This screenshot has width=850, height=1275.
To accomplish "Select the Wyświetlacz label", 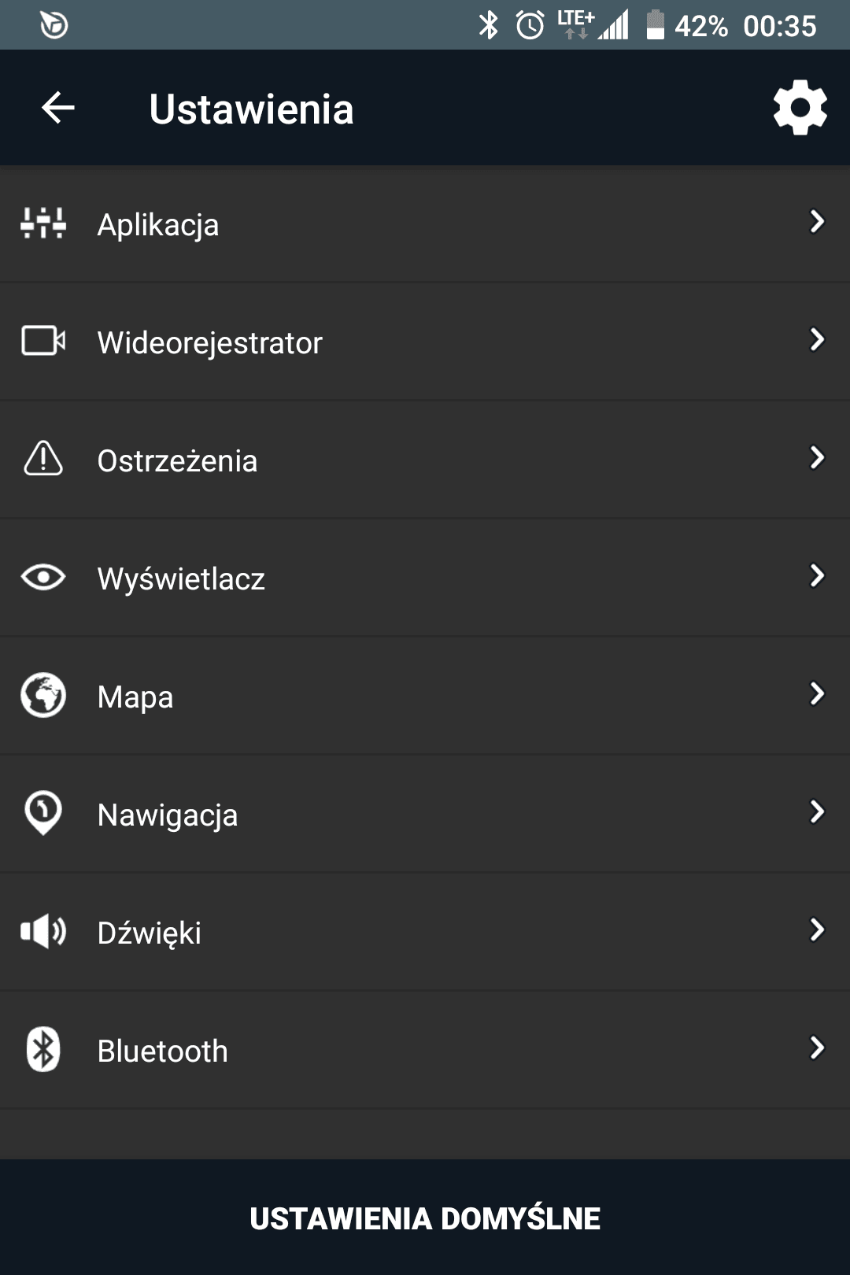I will (x=181, y=579).
